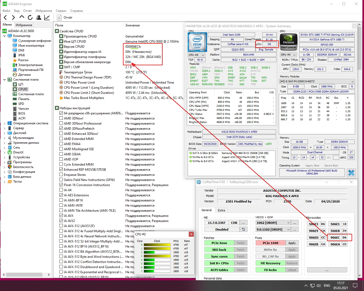Click the Intel Xeon logo in HWiNFO
The height and width of the screenshot is (291, 364).
coord(197,42)
